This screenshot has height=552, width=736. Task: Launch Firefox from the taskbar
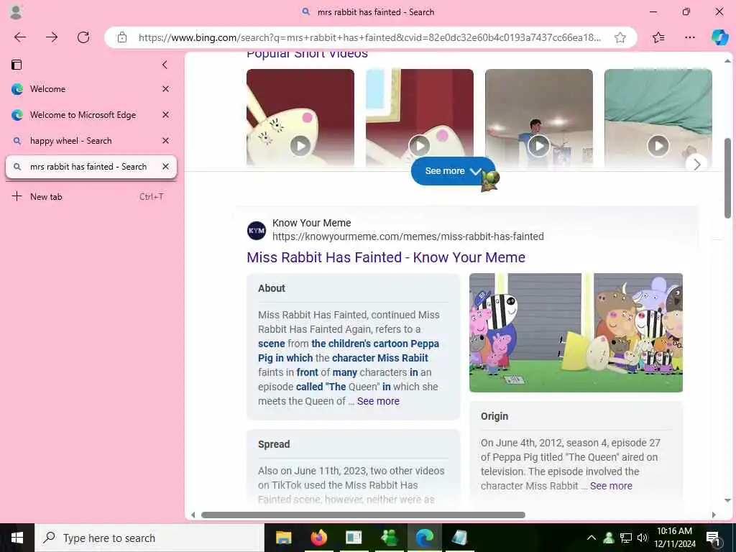pos(318,538)
